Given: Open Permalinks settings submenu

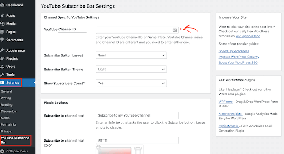Looking at the screenshot, I should (x=8, y=124).
